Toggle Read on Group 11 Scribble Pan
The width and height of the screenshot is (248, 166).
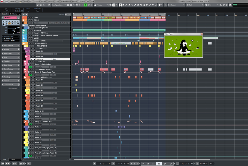tap(30, 125)
